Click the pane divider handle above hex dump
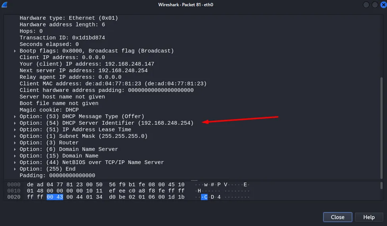Viewport: 387px width, 226px height. click(194, 180)
